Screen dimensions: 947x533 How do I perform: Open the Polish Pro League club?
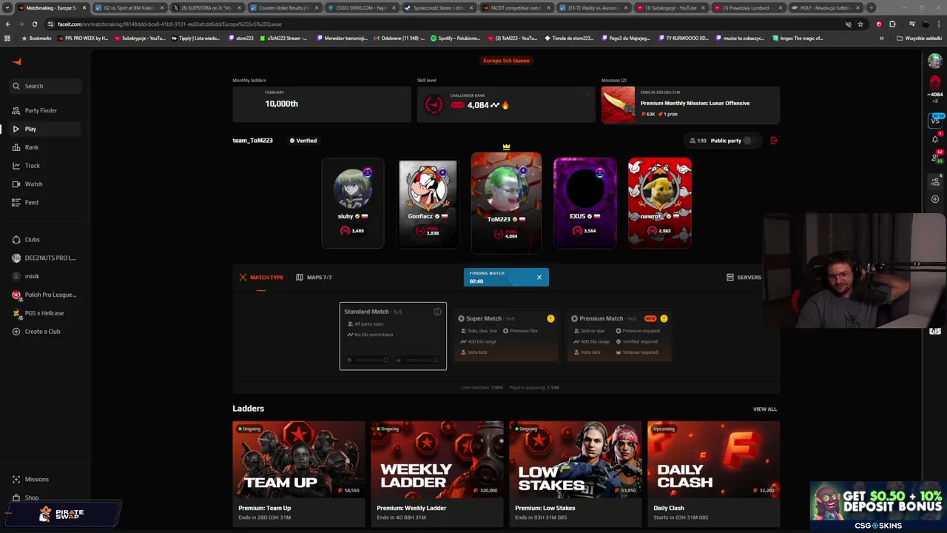coord(44,295)
